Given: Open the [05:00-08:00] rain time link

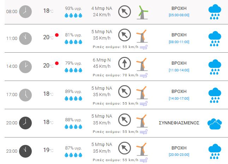Looking at the screenshot, I should click(179, 15).
